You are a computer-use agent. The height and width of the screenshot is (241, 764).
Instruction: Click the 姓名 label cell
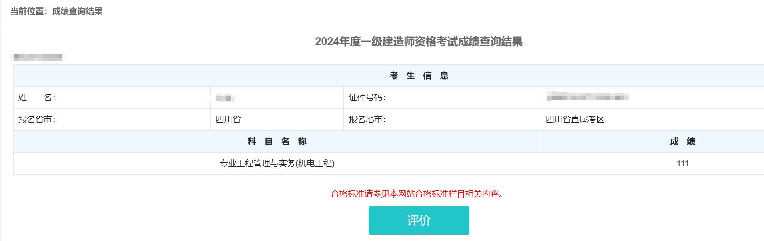pyautogui.click(x=112, y=98)
